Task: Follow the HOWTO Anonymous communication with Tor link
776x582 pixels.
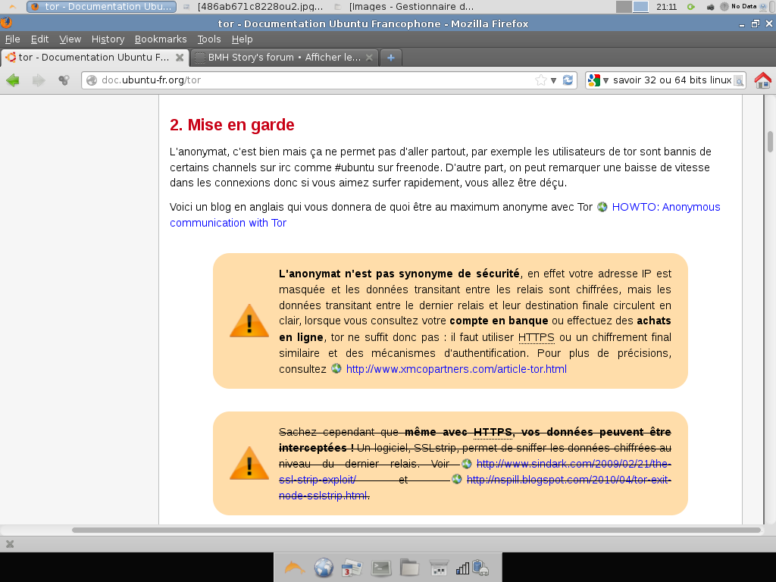Action: [x=666, y=207]
